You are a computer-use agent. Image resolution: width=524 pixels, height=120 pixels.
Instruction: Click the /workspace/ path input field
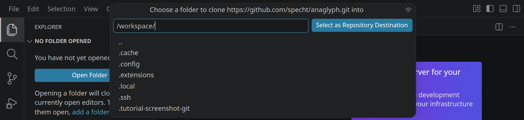pyautogui.click(x=211, y=26)
